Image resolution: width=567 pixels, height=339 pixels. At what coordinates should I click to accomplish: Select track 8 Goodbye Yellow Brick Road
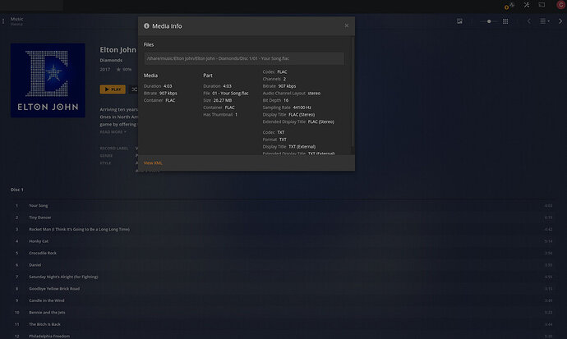[x=281, y=289]
